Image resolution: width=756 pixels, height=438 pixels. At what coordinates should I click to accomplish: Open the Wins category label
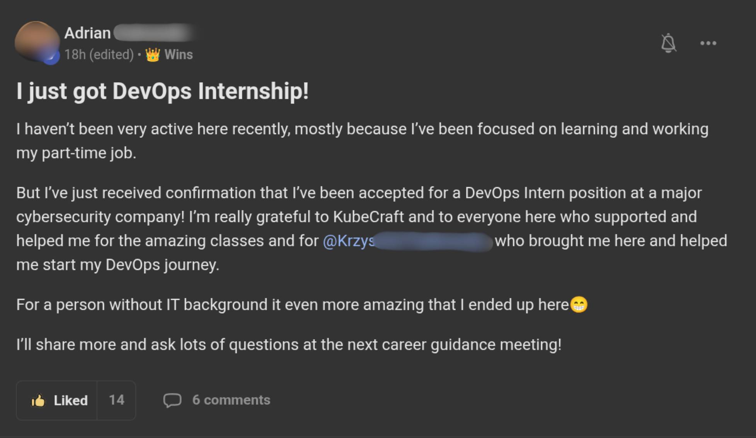pos(179,55)
